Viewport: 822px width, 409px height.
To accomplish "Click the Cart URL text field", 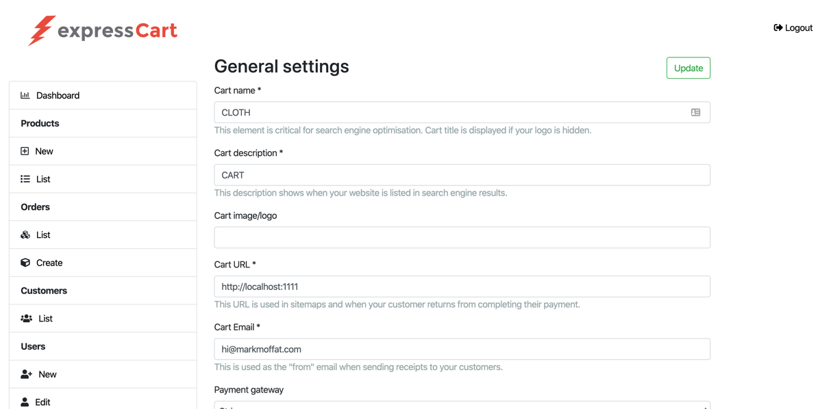I will 462,287.
